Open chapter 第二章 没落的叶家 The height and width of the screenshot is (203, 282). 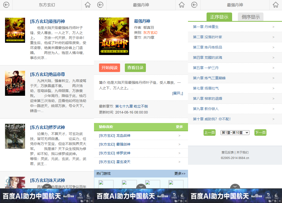click(235, 37)
